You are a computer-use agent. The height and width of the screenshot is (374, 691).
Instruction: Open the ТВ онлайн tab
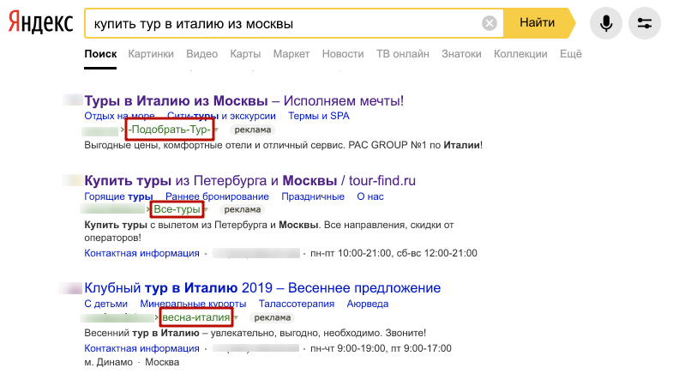pyautogui.click(x=403, y=54)
